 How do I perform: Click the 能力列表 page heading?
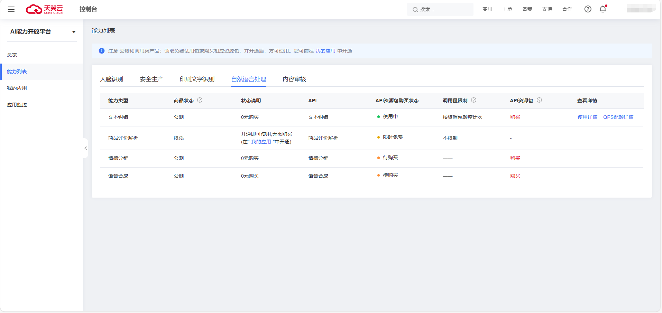[103, 30]
